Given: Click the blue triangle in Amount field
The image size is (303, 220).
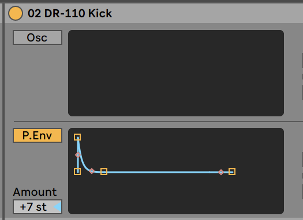Looking at the screenshot, I should click(x=58, y=207).
